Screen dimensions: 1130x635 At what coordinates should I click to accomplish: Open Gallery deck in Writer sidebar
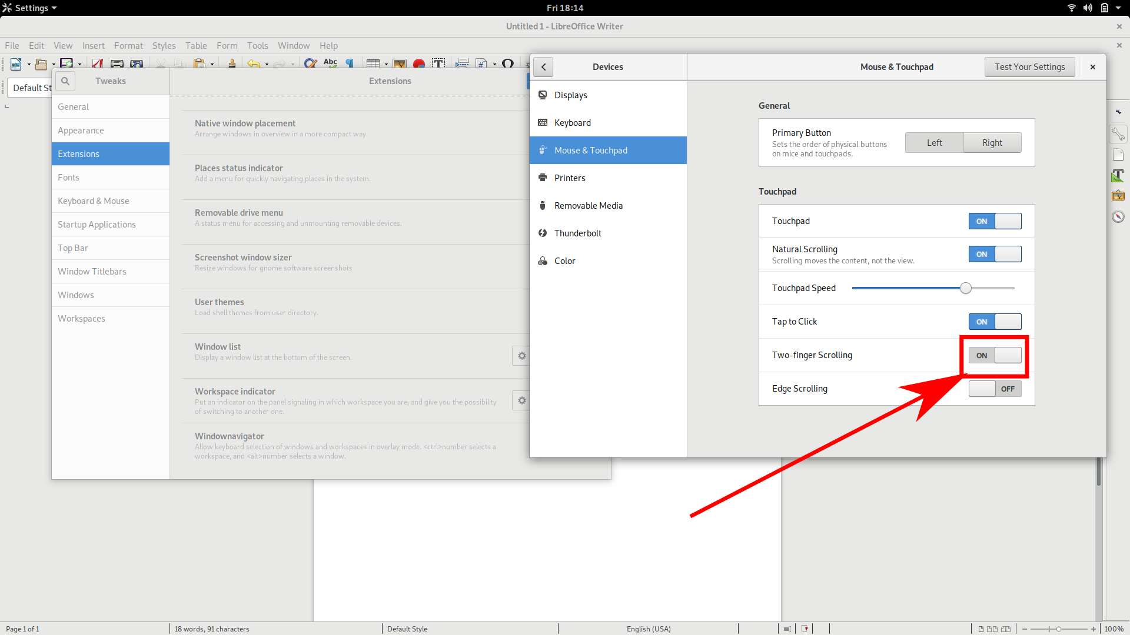(x=1118, y=196)
